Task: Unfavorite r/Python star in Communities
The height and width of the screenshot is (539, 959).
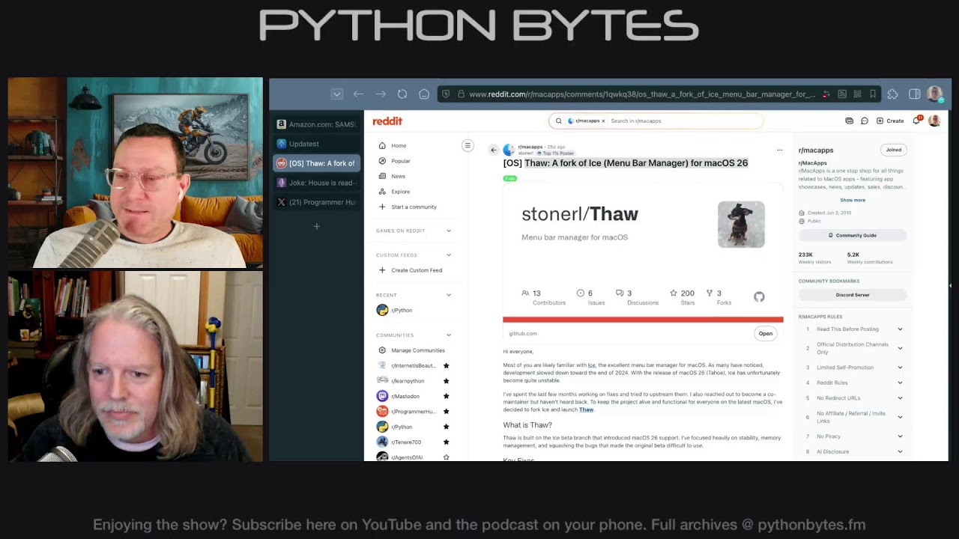Action: coord(447,427)
